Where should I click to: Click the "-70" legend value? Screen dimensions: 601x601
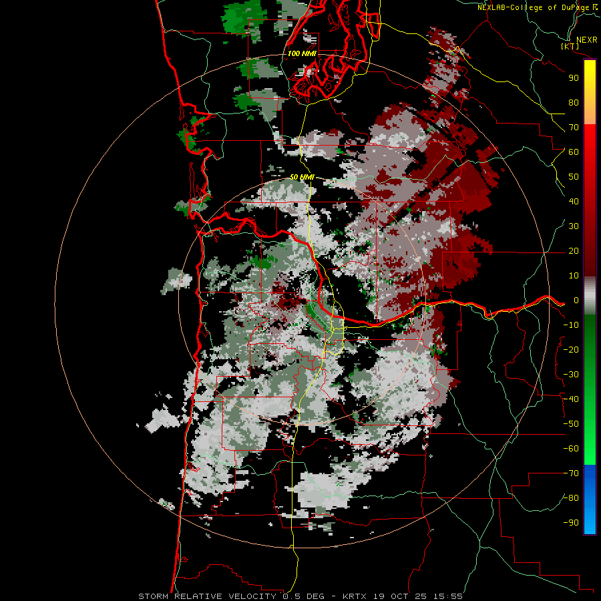(x=571, y=473)
